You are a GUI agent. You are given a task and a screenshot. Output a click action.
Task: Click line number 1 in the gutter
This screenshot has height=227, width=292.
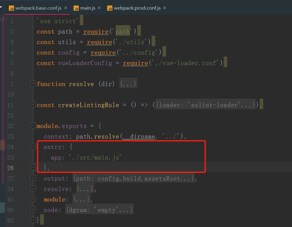point(12,21)
